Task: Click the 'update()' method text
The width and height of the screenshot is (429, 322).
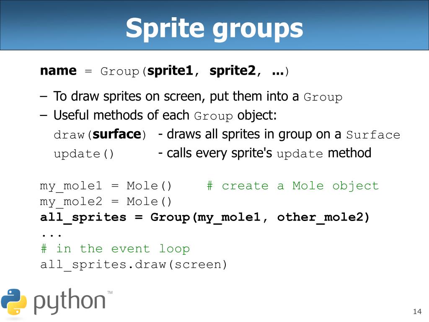Action: [84, 153]
